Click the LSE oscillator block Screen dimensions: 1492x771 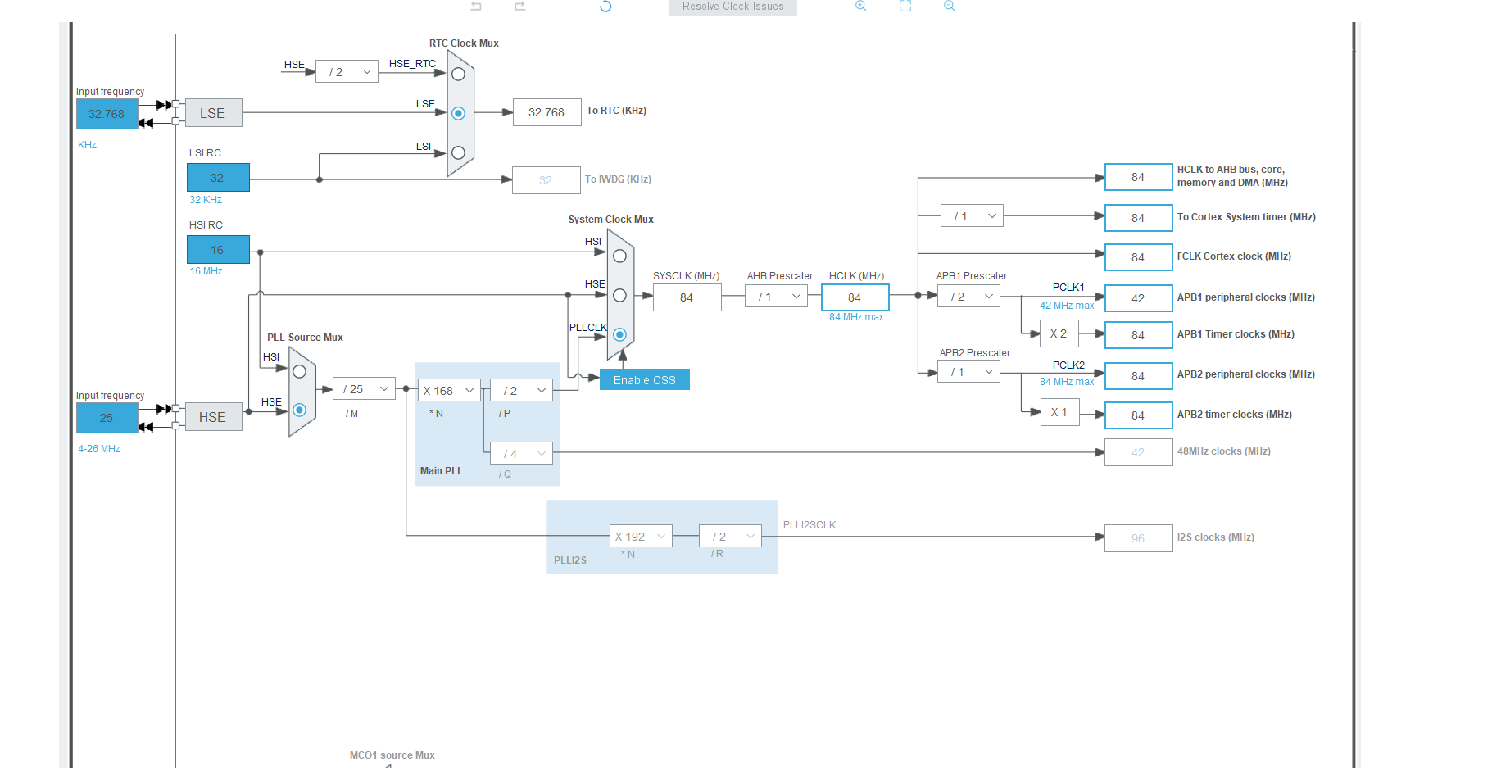213,113
